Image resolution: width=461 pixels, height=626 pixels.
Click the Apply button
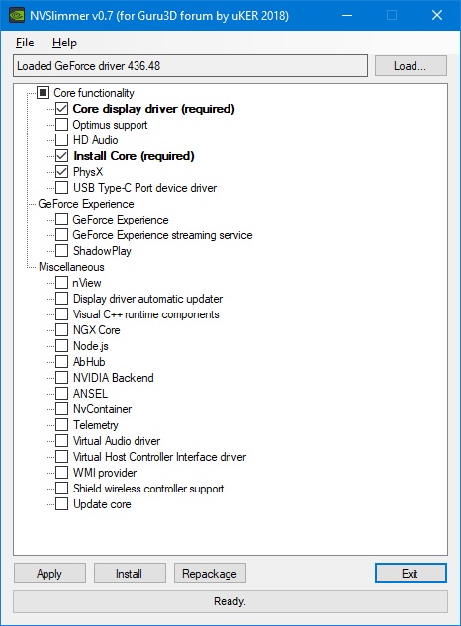(x=49, y=574)
